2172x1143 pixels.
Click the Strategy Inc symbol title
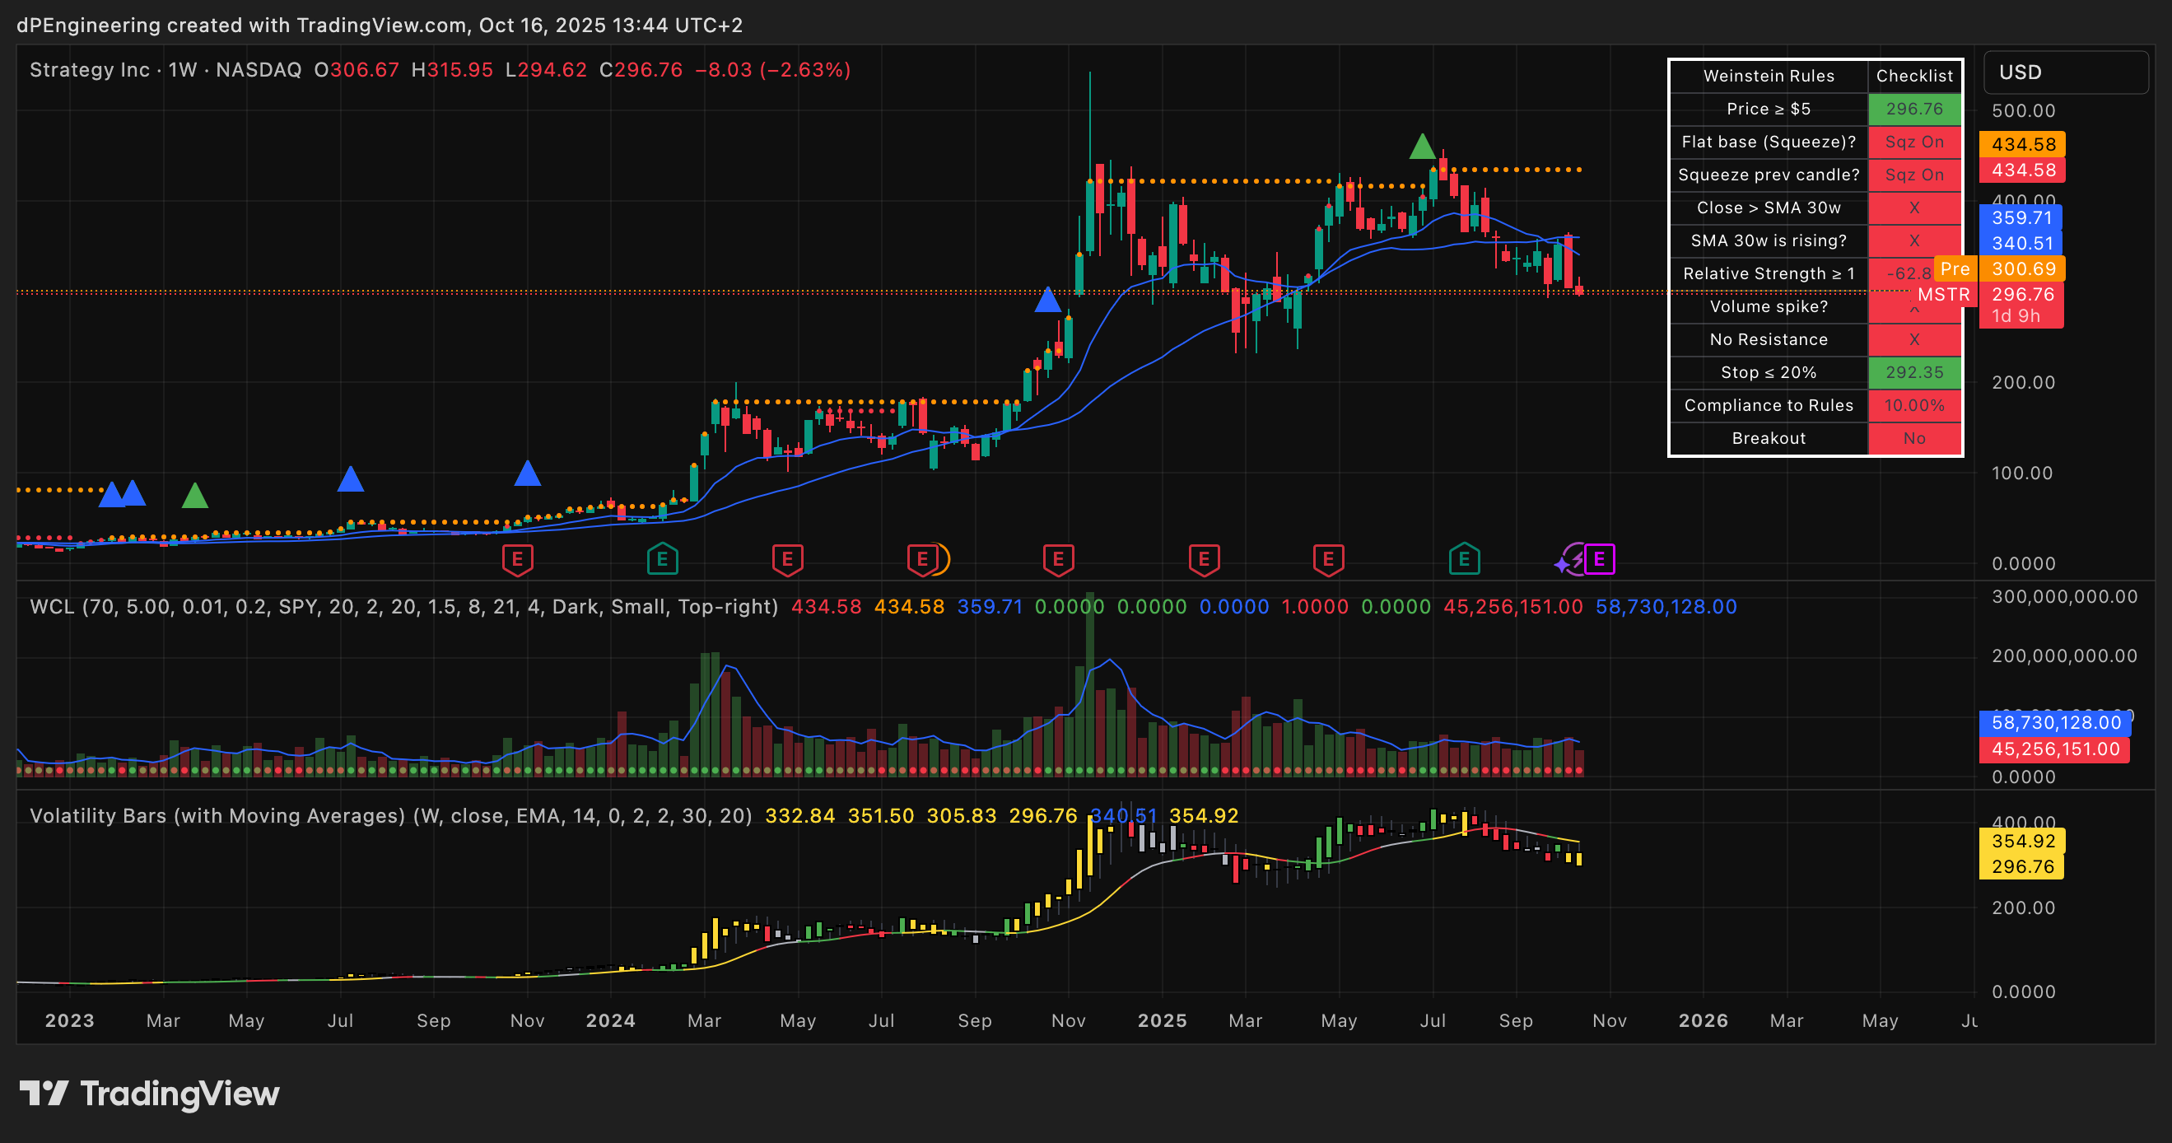90,70
